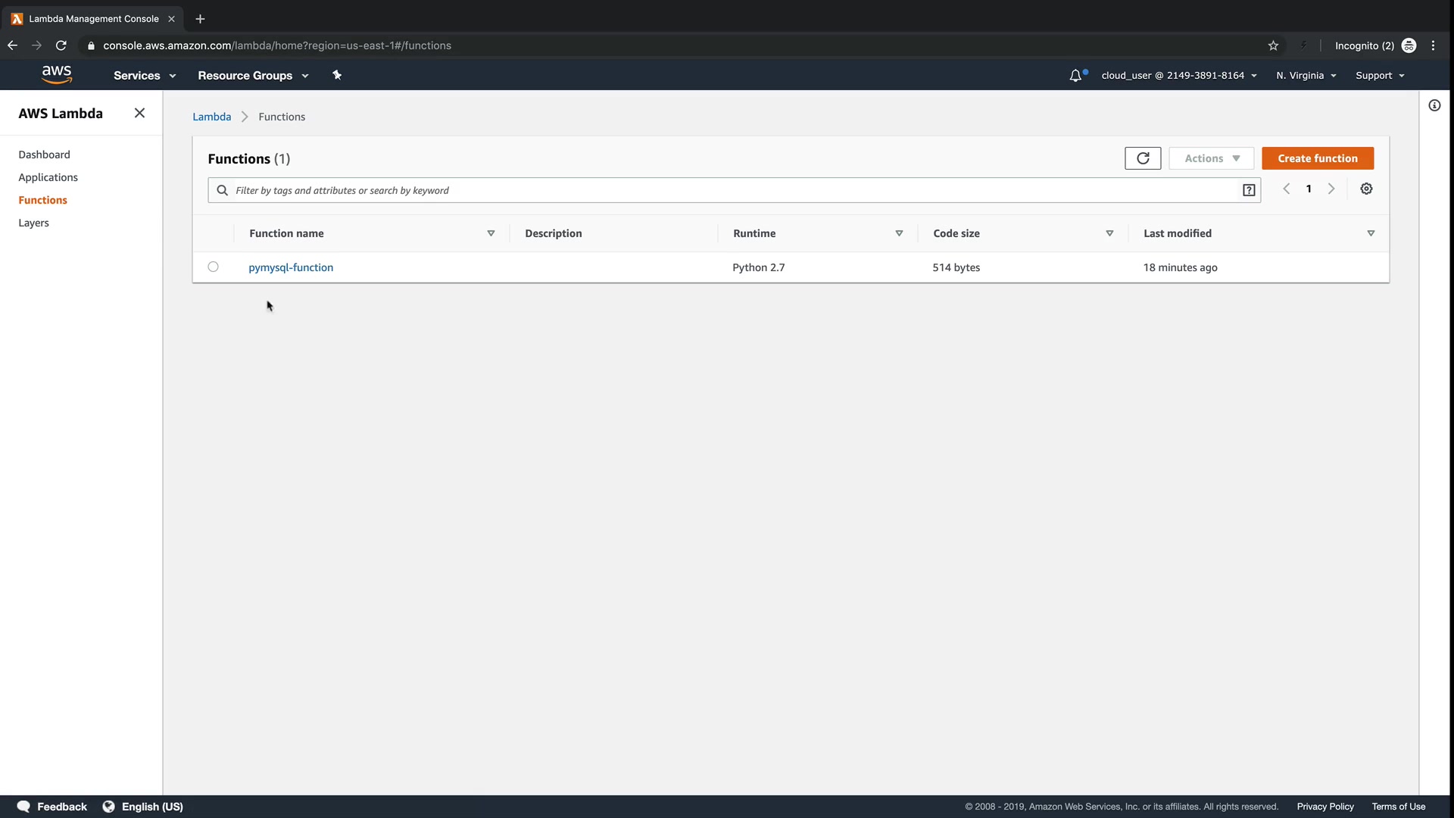Bookmark page with the star icon
The width and height of the screenshot is (1454, 818).
point(1273,46)
